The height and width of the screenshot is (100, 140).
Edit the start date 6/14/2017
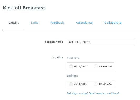point(81,66)
